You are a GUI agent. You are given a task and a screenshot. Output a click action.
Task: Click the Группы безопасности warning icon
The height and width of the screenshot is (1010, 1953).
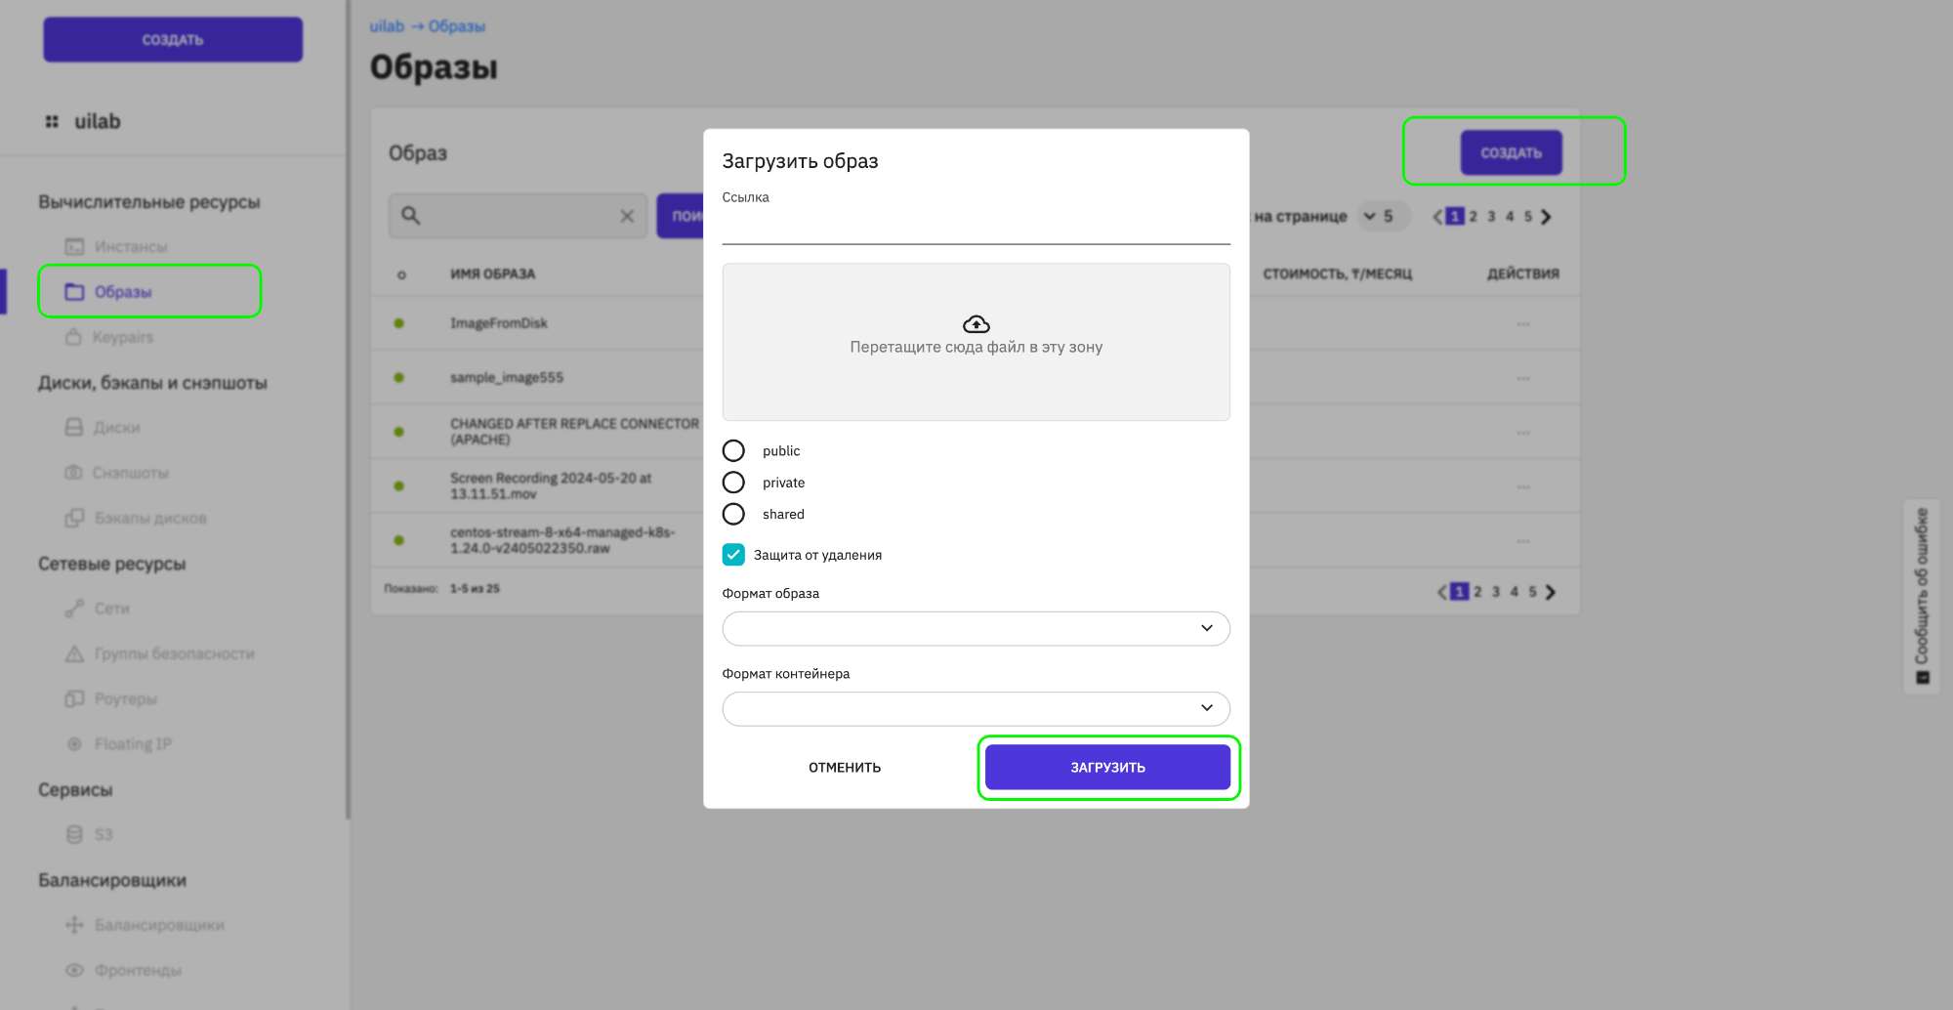74,653
